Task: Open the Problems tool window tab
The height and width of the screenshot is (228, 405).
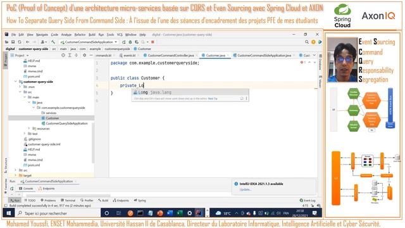Action: (48, 200)
